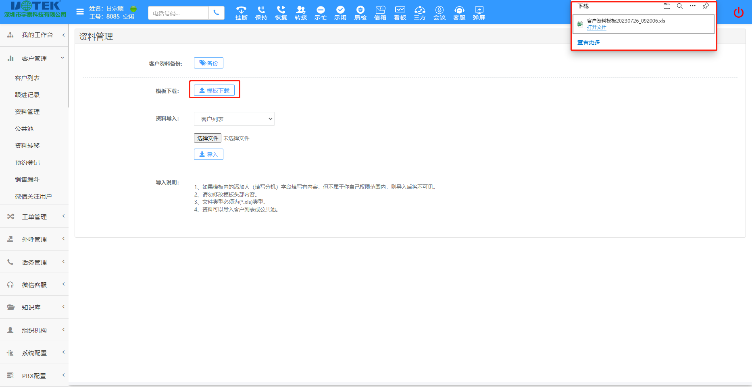This screenshot has width=752, height=387.
Task: Open the 会议 (conference) icon
Action: point(439,12)
